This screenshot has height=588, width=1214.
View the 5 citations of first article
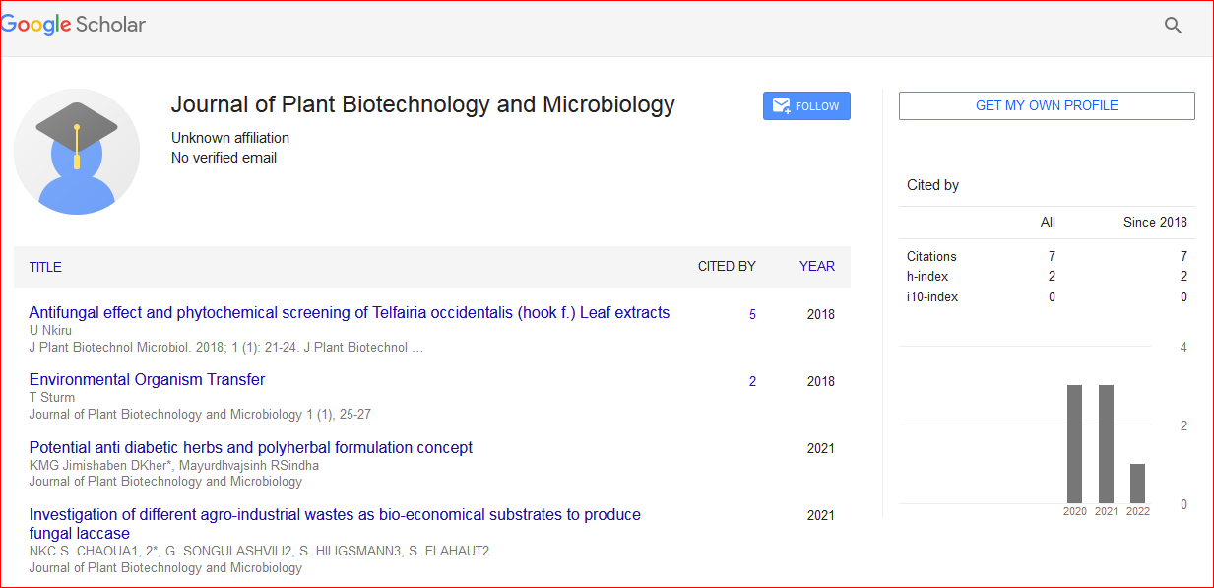pyautogui.click(x=752, y=315)
